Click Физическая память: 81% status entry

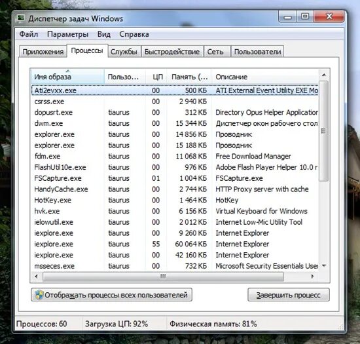213,324
